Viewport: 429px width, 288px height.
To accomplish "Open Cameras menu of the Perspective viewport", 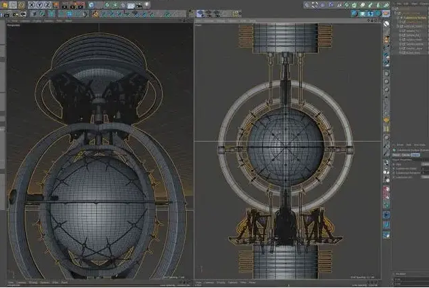I will 25,21.
